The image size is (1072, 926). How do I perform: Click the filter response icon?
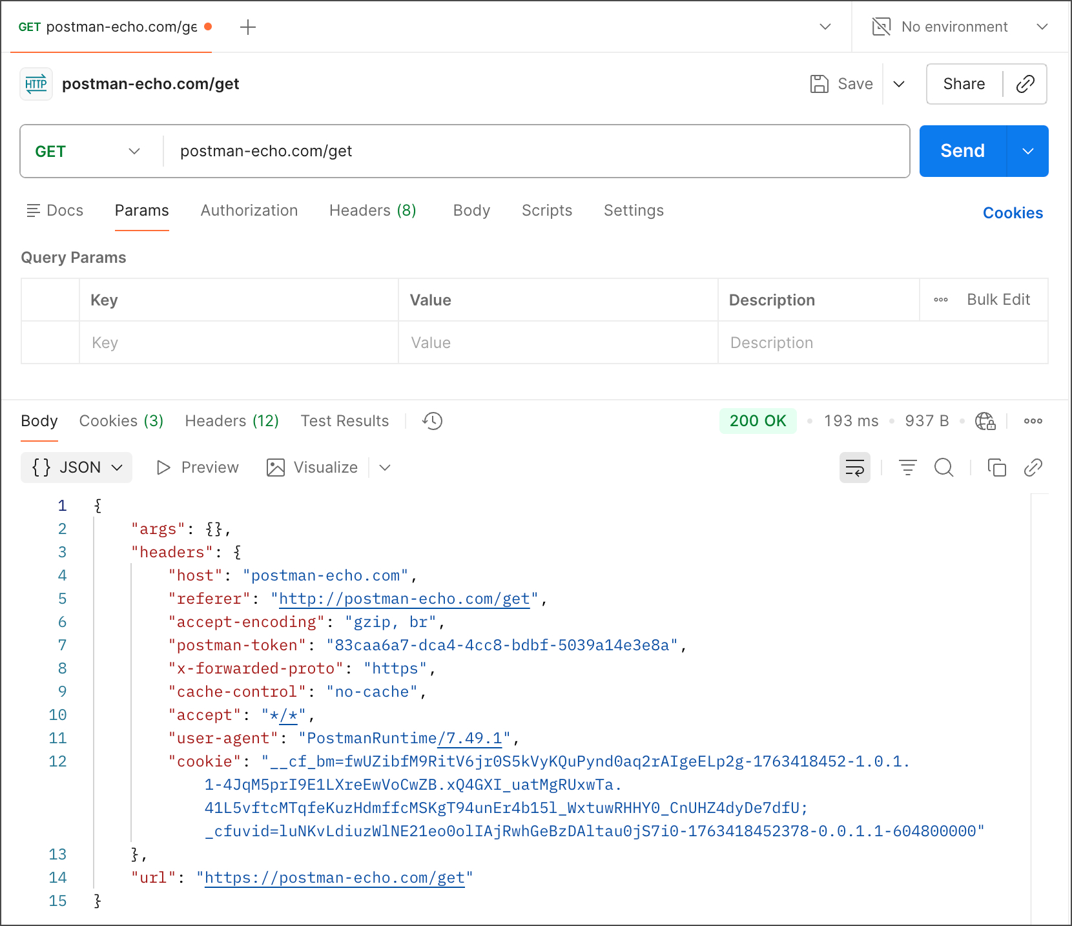point(907,468)
